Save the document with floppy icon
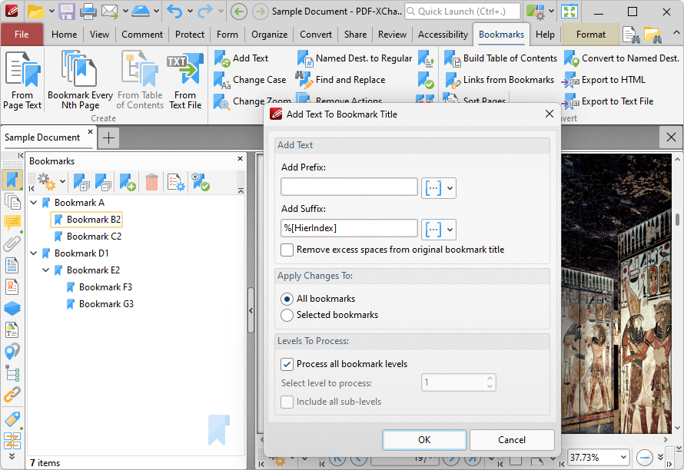This screenshot has height=470, width=684. point(67,12)
